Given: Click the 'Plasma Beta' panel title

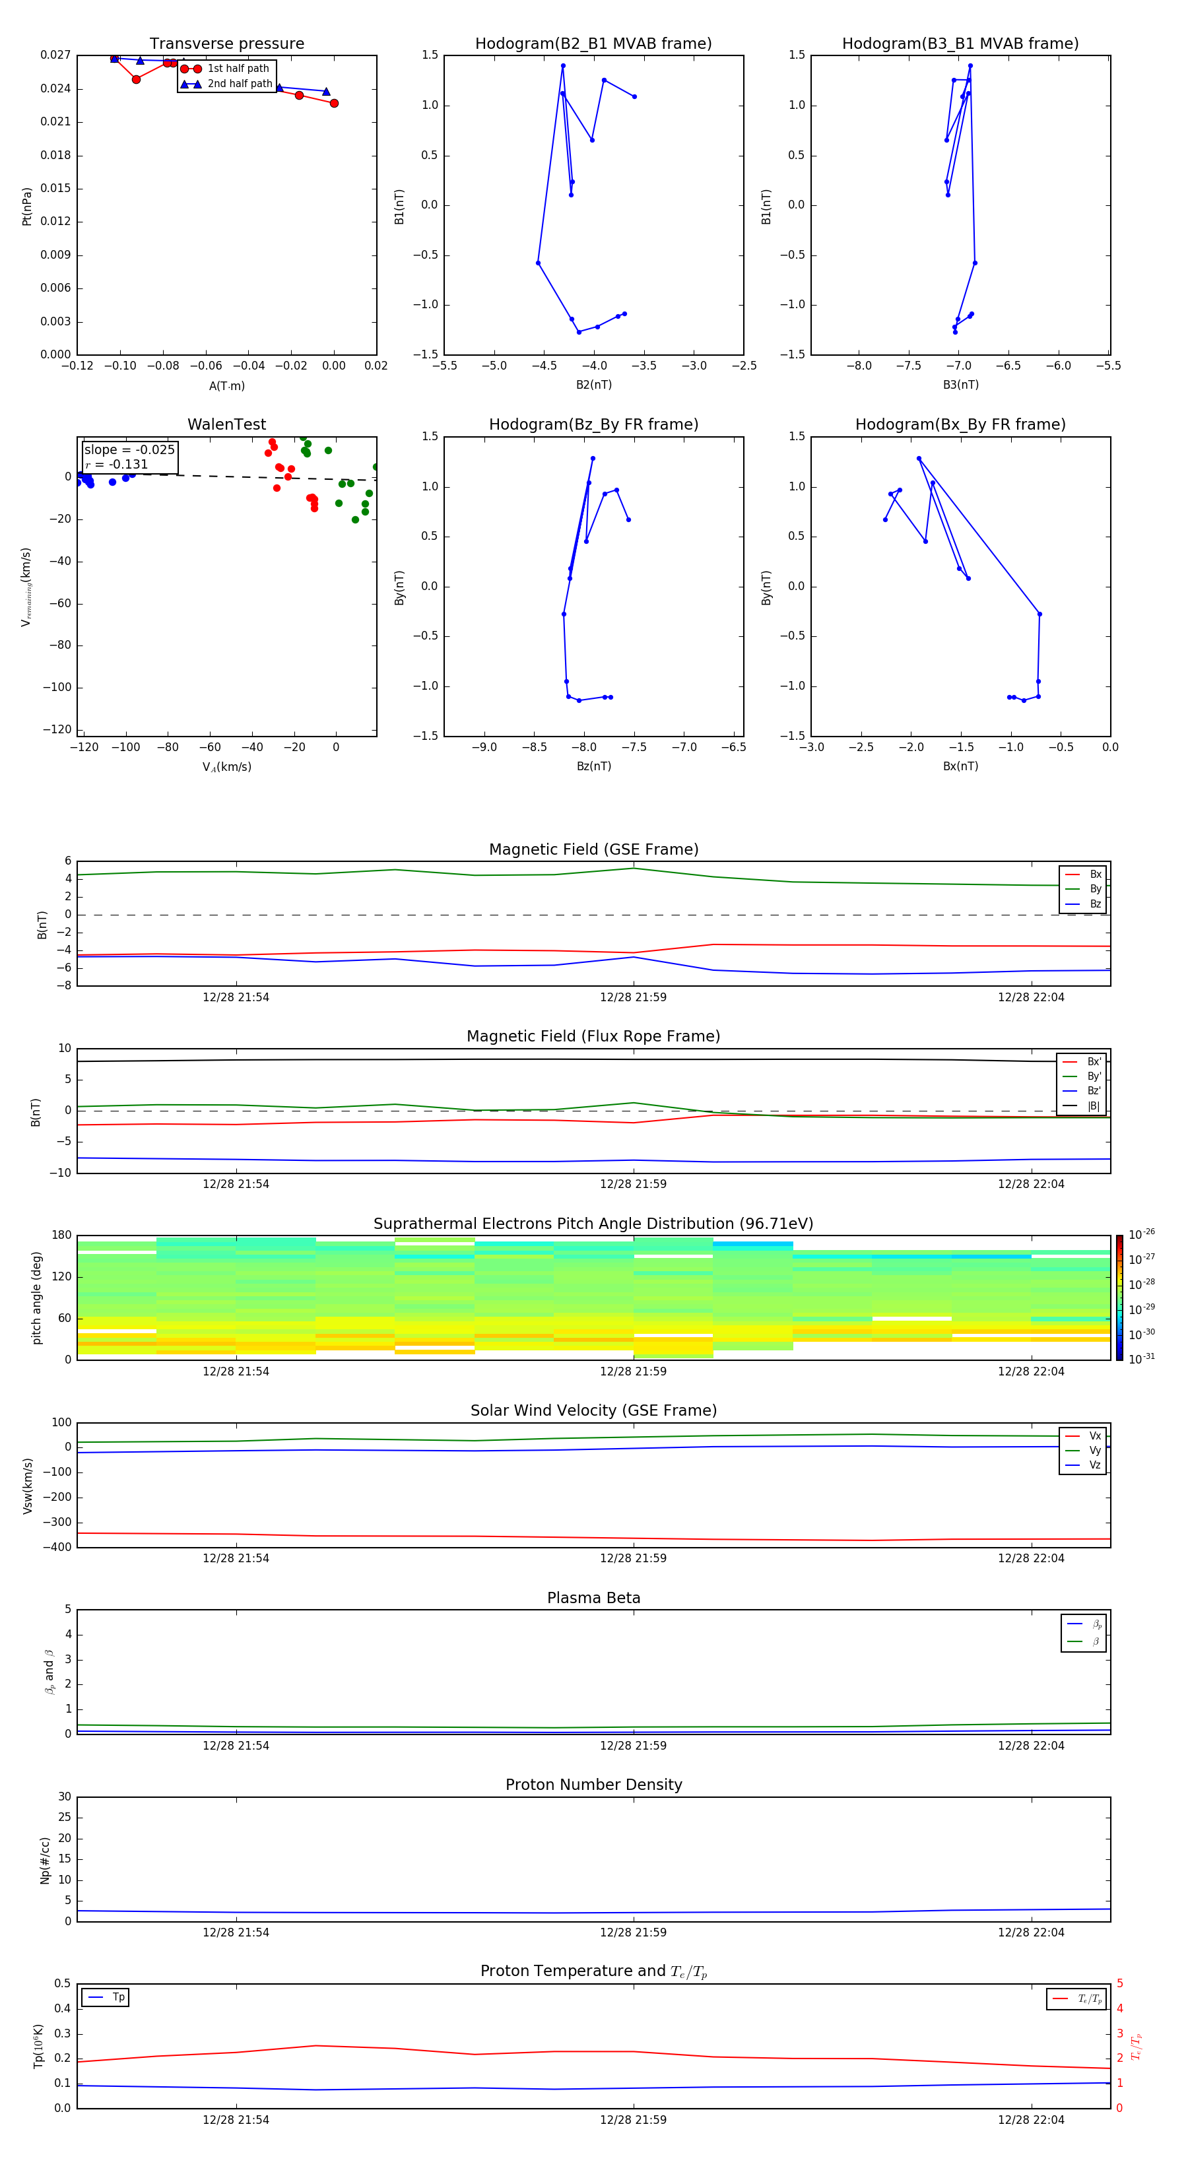Looking at the screenshot, I should (593, 1598).
